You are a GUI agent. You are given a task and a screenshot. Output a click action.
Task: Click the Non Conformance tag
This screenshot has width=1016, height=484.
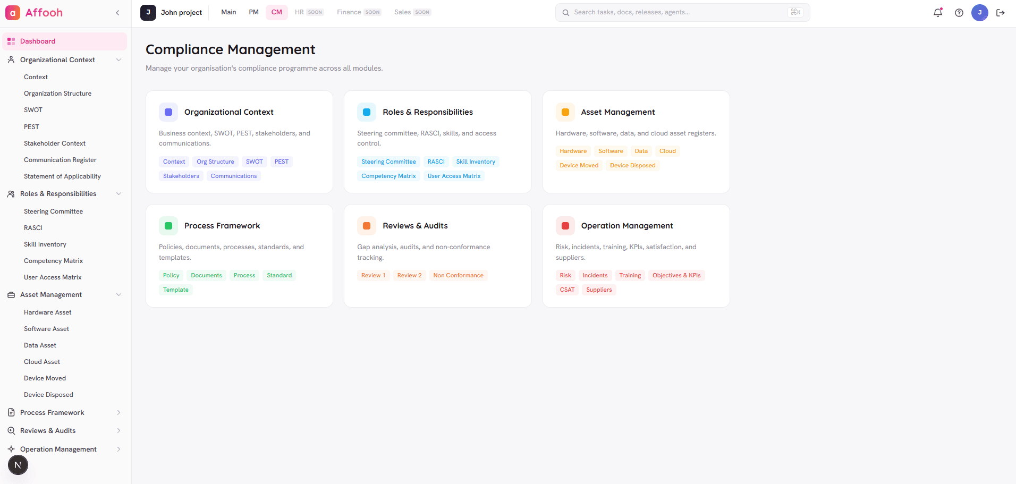(458, 276)
